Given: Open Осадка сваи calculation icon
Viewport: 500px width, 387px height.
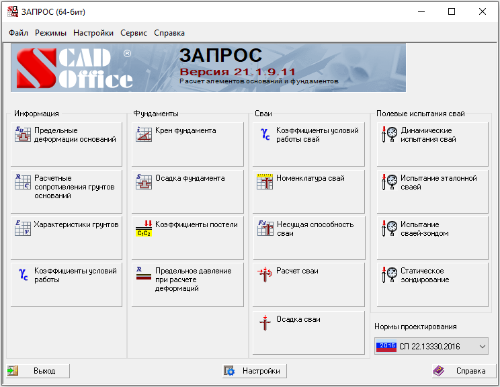Looking at the screenshot, I should coord(265,322).
